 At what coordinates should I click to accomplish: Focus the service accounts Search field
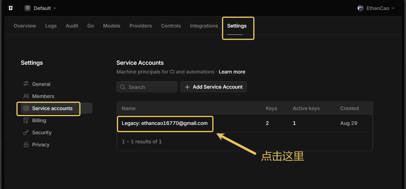[x=147, y=87]
